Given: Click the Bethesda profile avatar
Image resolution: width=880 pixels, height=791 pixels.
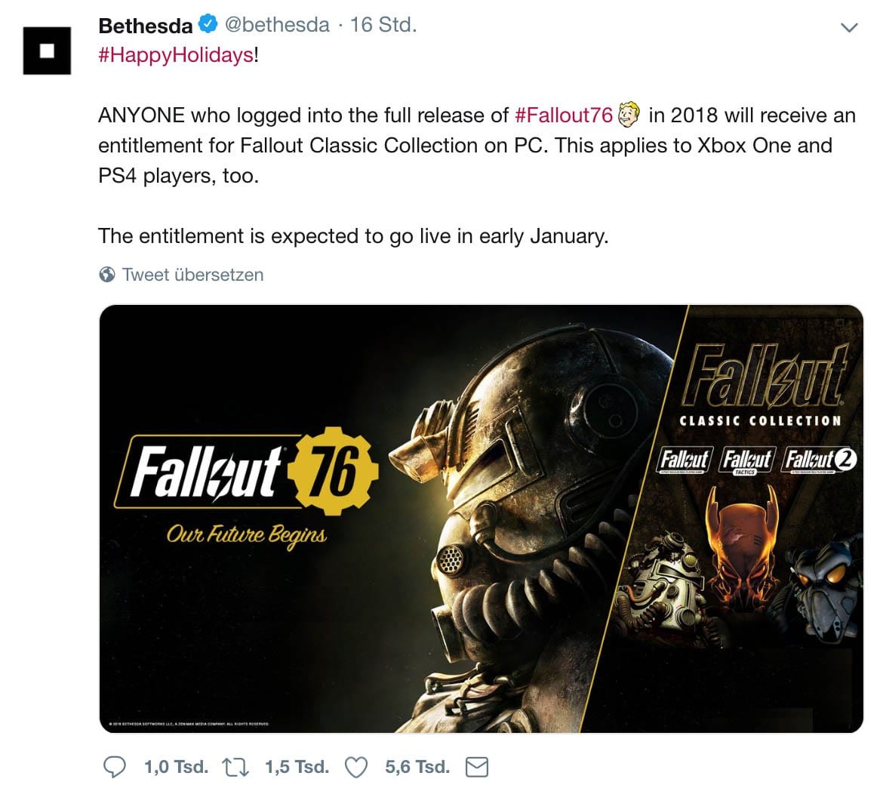Looking at the screenshot, I should pos(47,51).
